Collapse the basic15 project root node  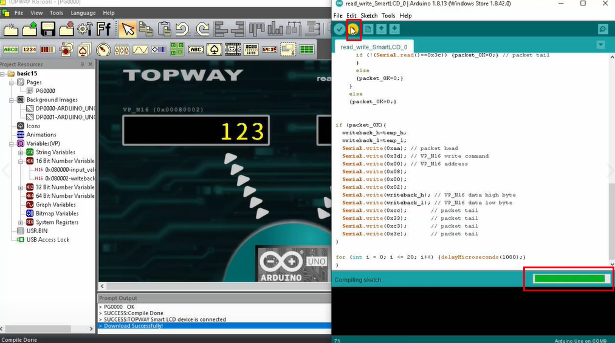tap(2, 73)
